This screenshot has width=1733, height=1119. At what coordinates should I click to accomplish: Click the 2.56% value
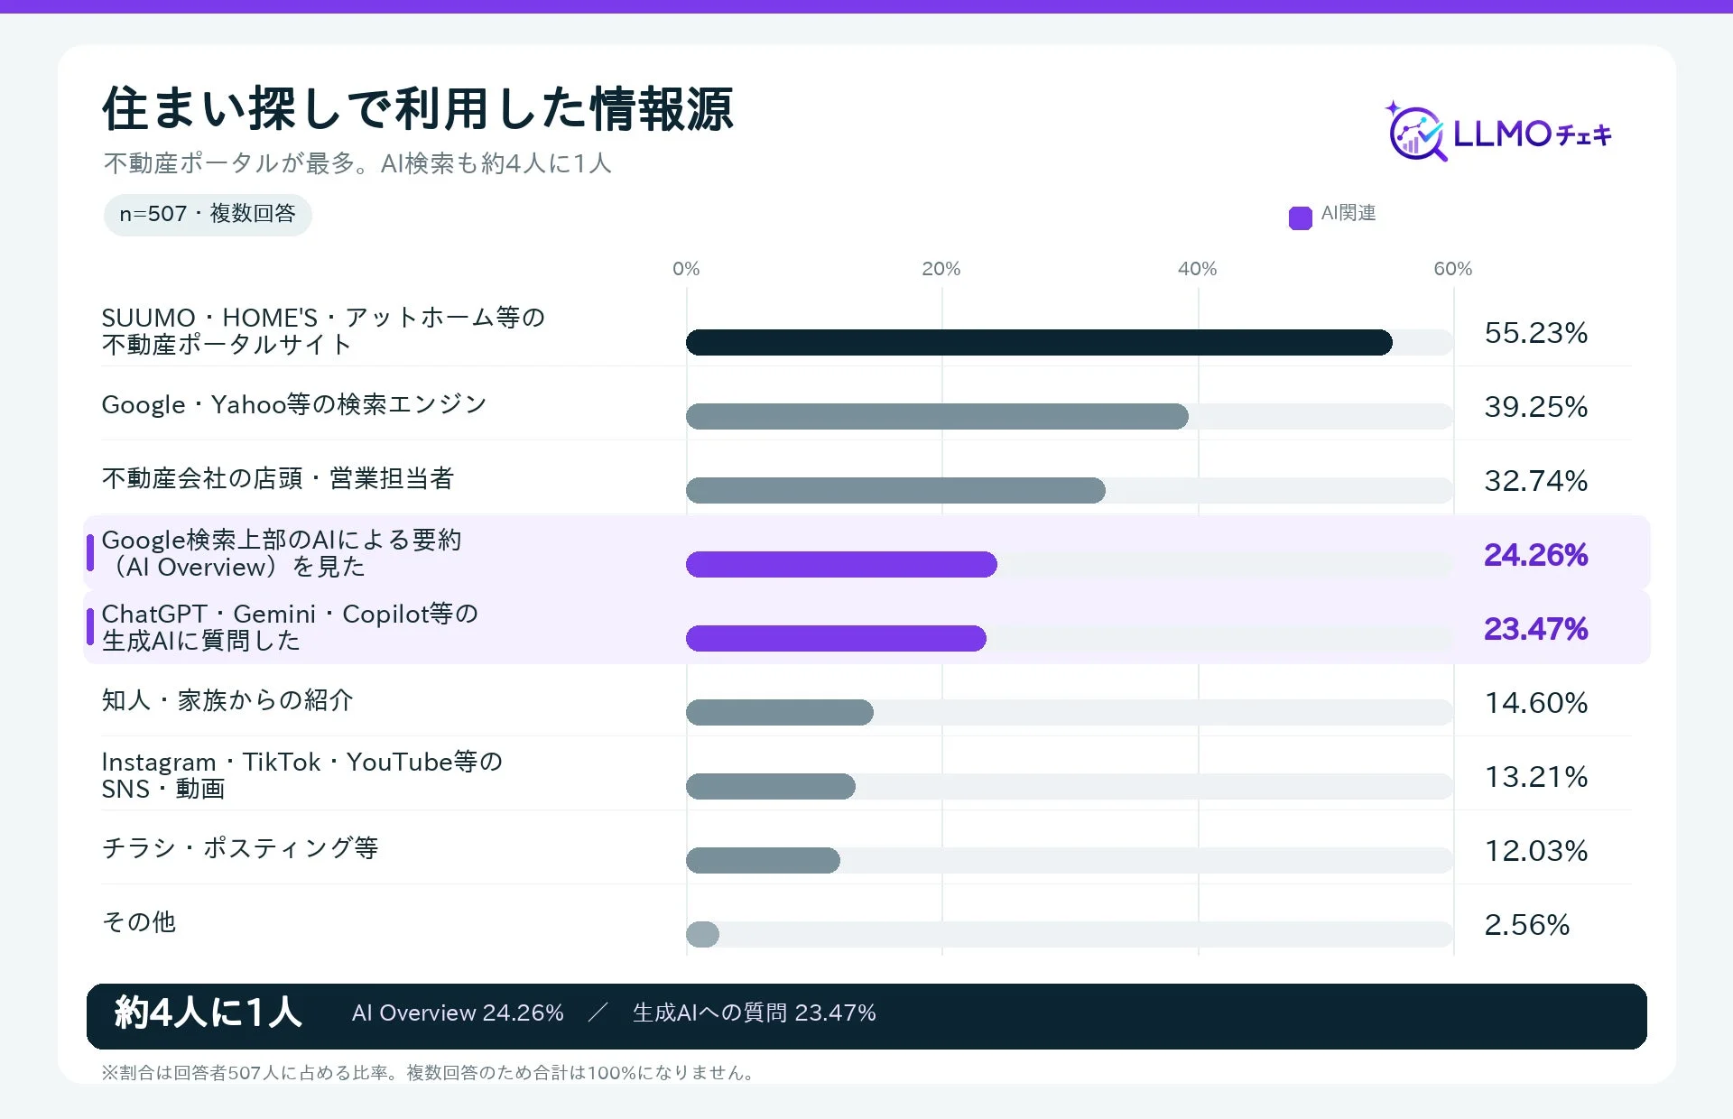pos(1527,925)
